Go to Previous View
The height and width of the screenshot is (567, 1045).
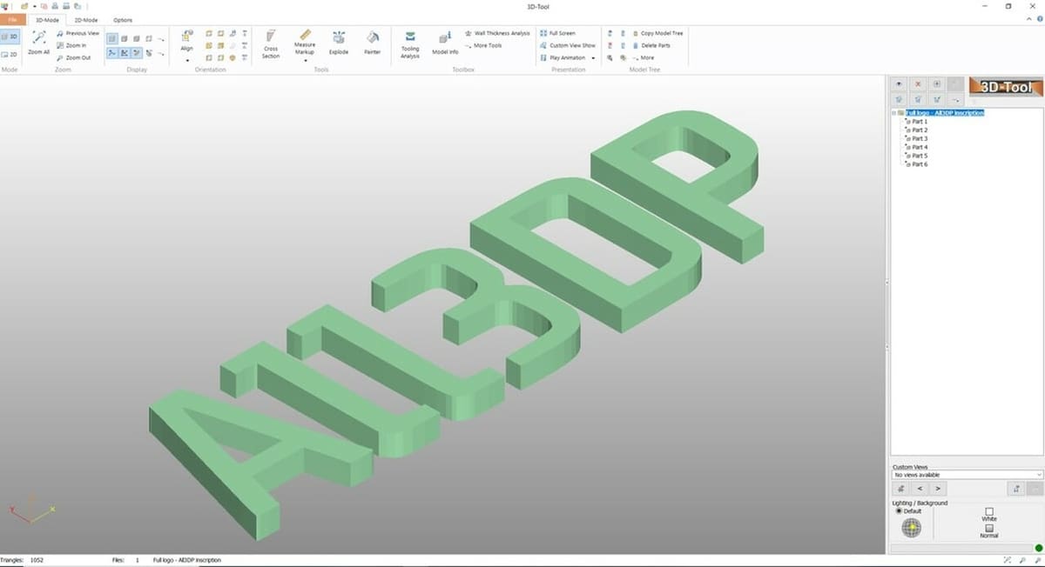click(x=78, y=33)
